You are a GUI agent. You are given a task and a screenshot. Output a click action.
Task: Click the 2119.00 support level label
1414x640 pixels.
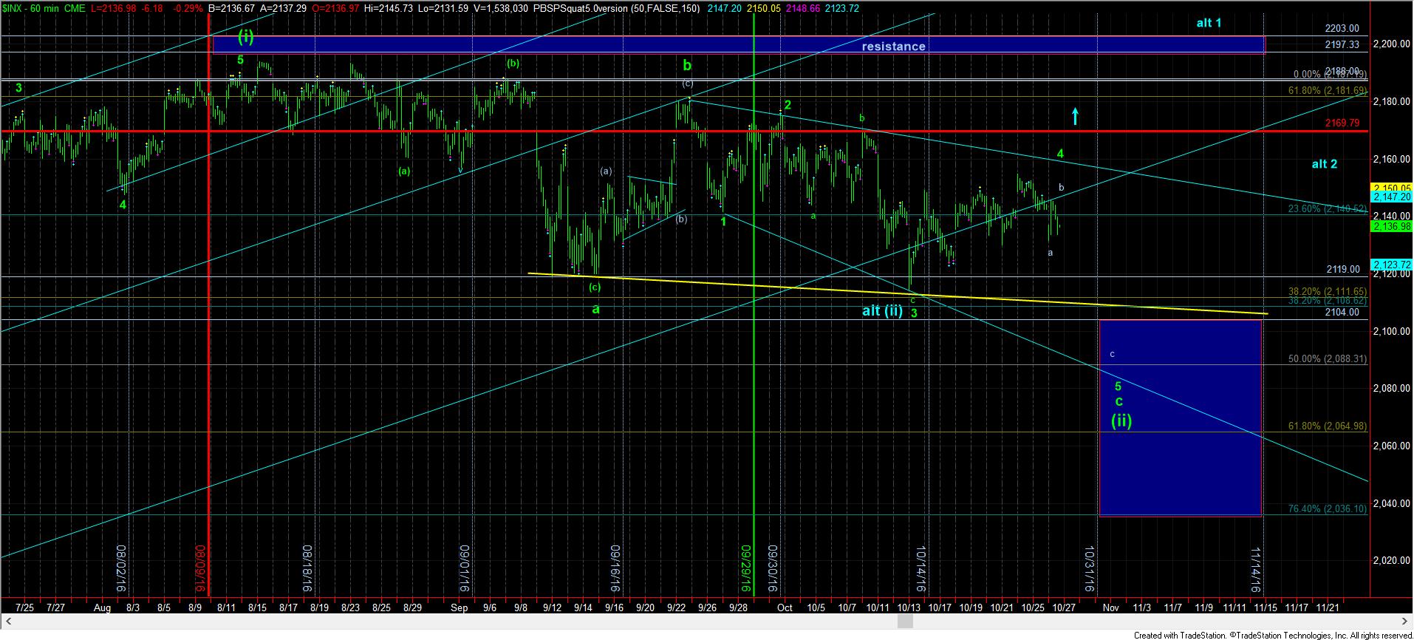coord(1342,270)
